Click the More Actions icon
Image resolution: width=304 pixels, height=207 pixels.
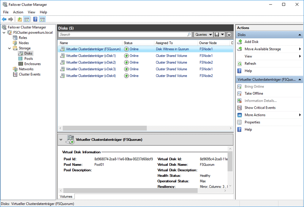point(240,115)
